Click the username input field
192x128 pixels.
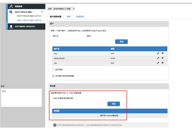[x=66, y=41]
